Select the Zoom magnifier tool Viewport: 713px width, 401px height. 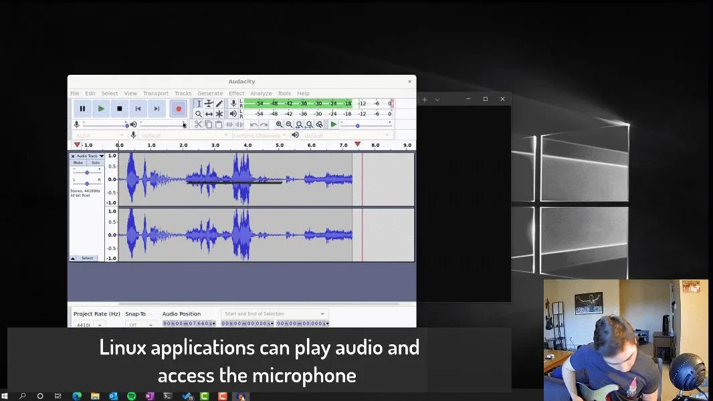tap(199, 114)
